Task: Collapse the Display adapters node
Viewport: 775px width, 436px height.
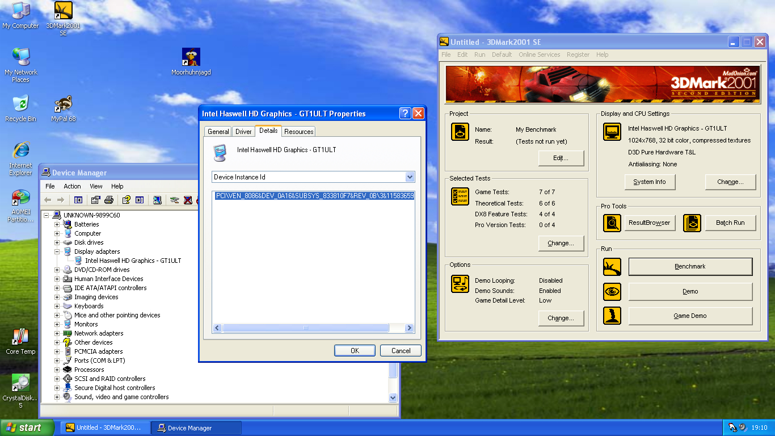Action: coord(57,251)
